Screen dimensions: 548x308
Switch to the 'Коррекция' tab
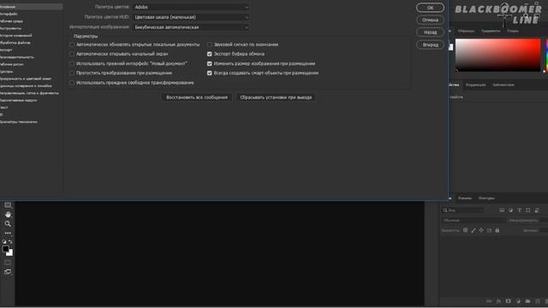click(475, 85)
